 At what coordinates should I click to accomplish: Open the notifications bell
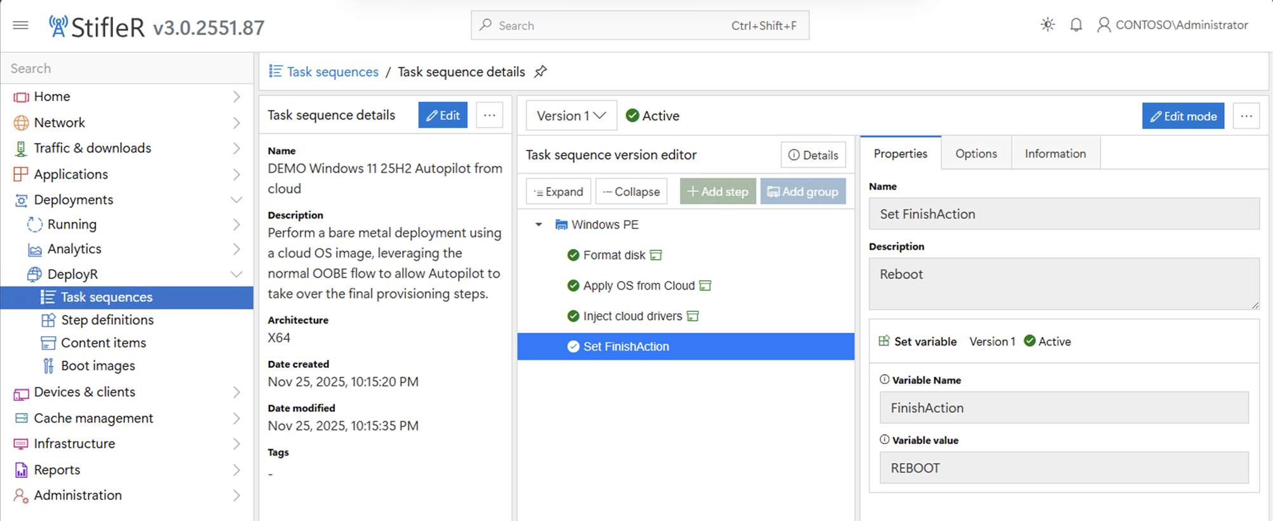pos(1076,25)
